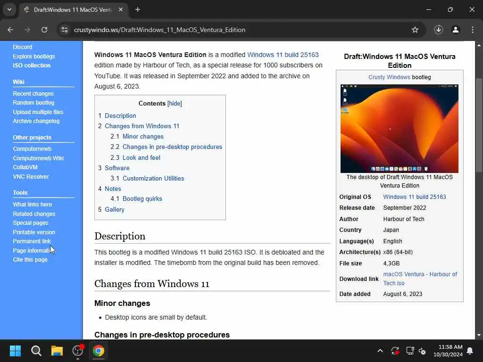Open Computernewb Wiki link
Image resolution: width=483 pixels, height=362 pixels.
pyautogui.click(x=38, y=158)
